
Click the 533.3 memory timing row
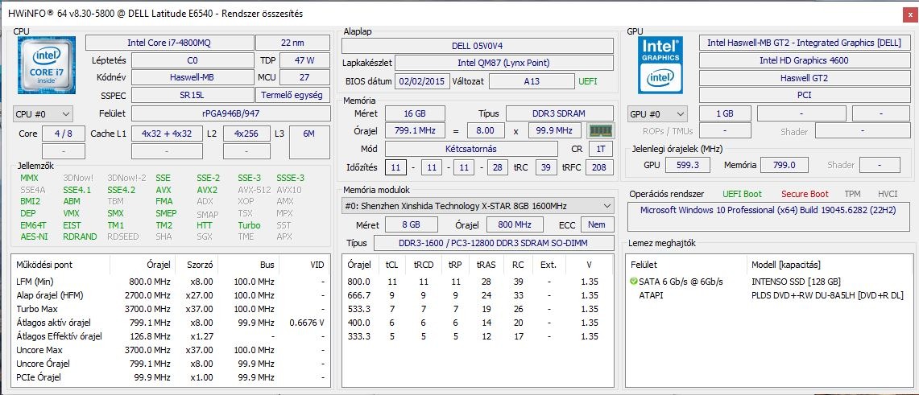pyautogui.click(x=478, y=309)
